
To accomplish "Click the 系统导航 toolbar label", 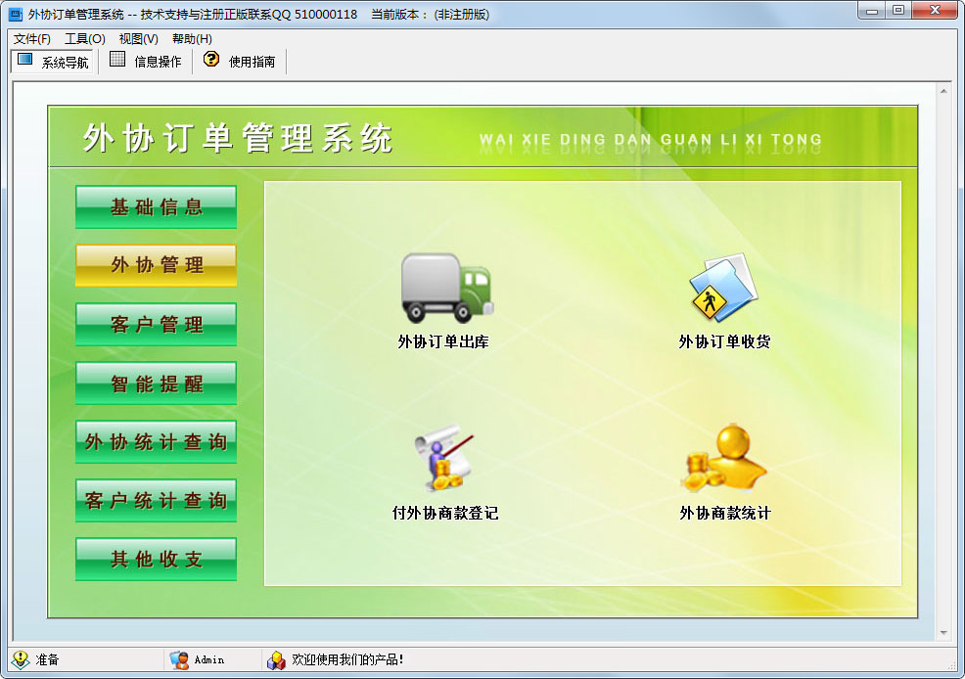I will coord(65,62).
